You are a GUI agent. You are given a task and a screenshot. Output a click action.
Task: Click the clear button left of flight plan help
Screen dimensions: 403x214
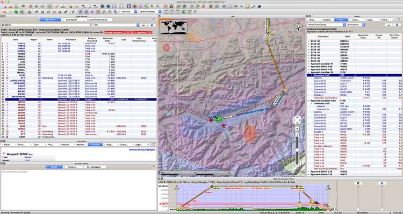pos(143,25)
